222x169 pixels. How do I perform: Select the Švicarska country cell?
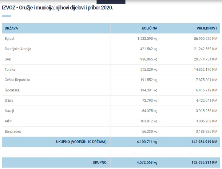pyautogui.click(x=56, y=90)
